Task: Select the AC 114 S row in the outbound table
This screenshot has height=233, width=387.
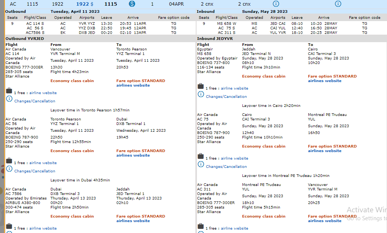Action: click(35, 24)
